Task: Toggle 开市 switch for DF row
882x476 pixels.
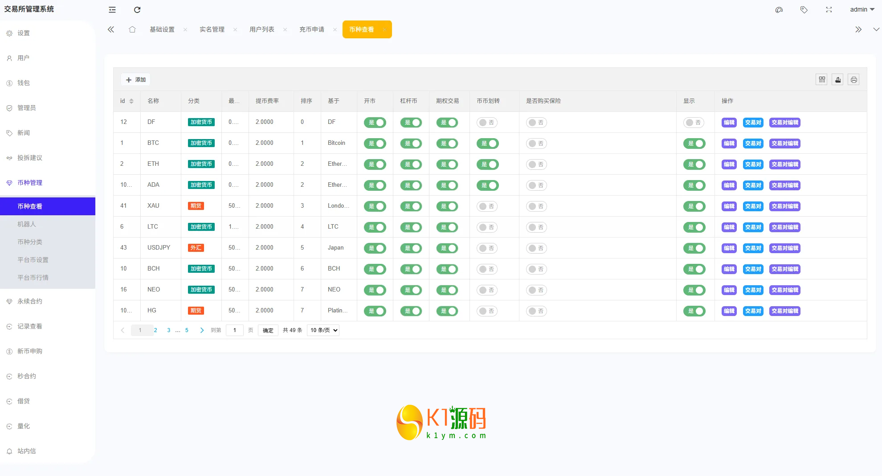Action: [x=375, y=123]
